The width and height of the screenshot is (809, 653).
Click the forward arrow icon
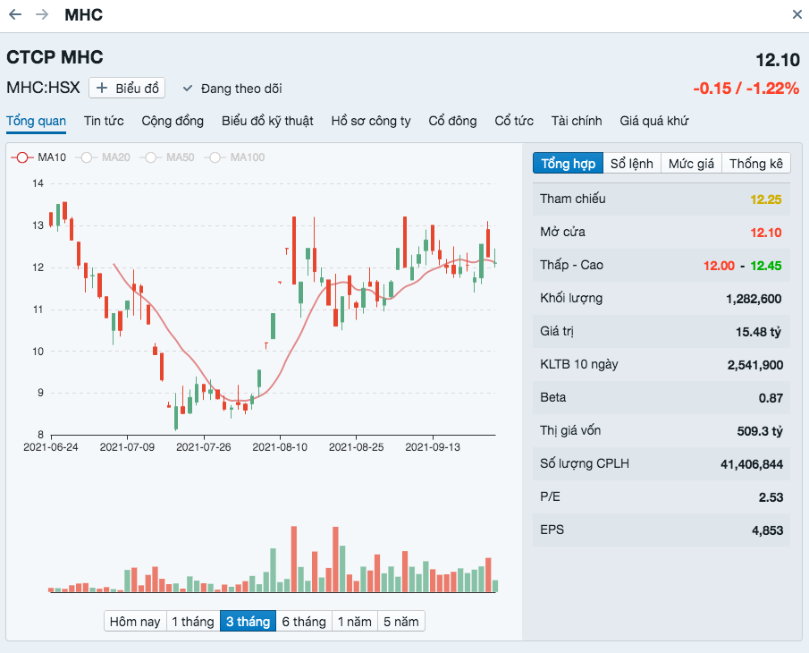pyautogui.click(x=42, y=14)
